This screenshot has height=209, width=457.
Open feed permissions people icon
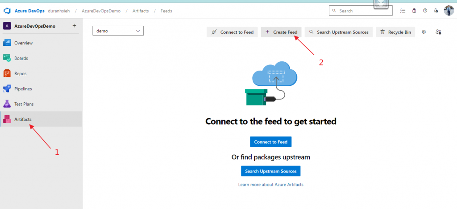[438, 32]
